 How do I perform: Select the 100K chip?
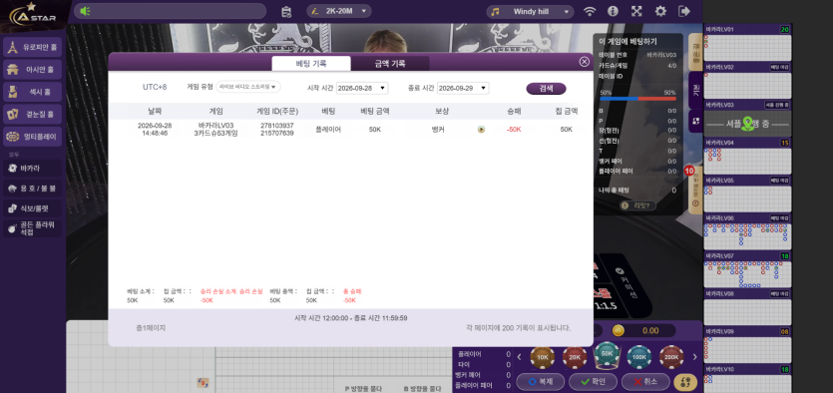pos(639,357)
